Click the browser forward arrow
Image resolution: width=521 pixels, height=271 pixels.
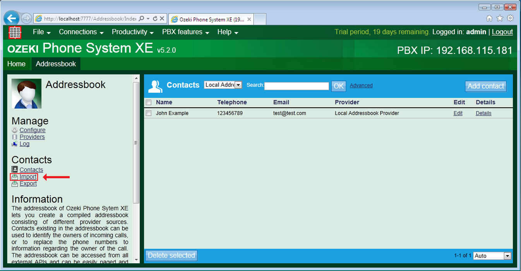[x=26, y=18]
